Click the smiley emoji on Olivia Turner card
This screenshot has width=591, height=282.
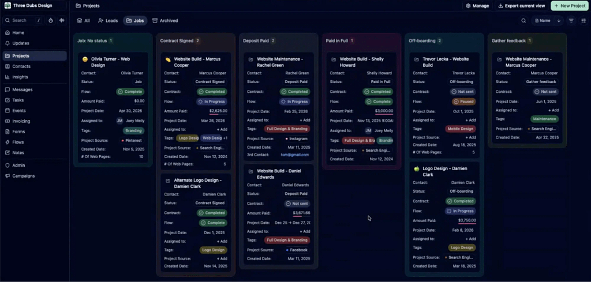pyautogui.click(x=85, y=59)
